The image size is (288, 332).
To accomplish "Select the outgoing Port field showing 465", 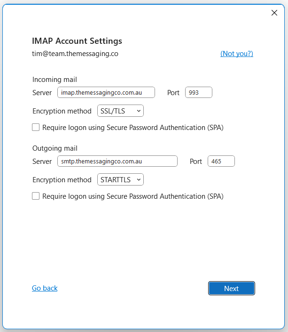I will (221, 161).
